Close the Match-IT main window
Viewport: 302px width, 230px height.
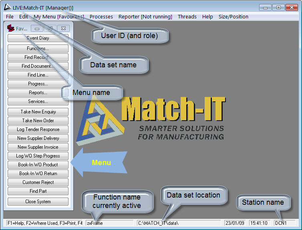coord(292,8)
